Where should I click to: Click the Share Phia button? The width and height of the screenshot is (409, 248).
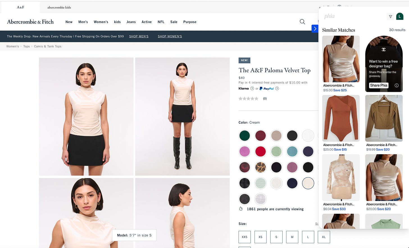point(379,85)
